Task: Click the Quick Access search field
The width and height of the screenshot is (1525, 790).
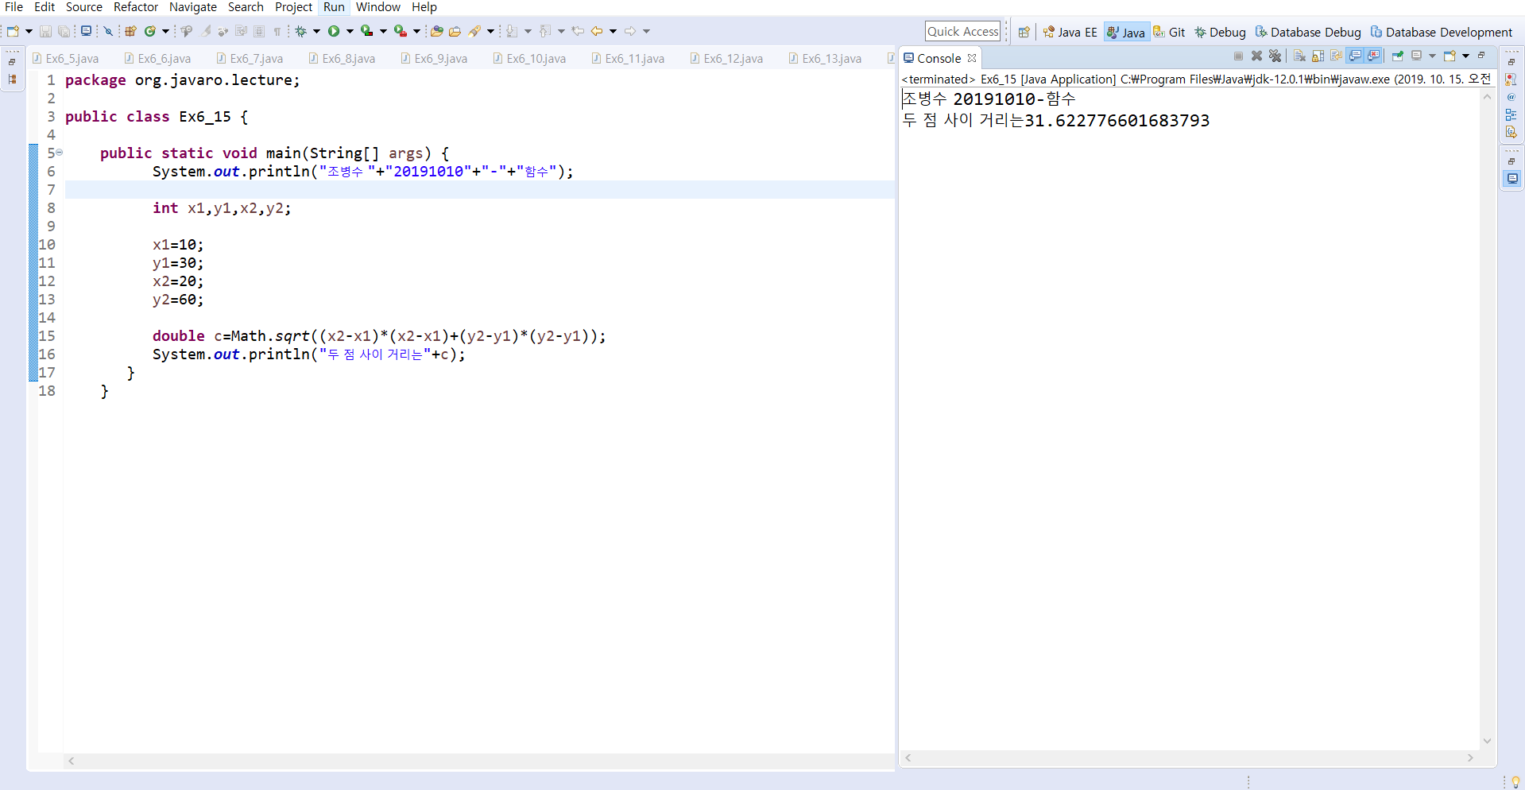Action: click(x=962, y=31)
